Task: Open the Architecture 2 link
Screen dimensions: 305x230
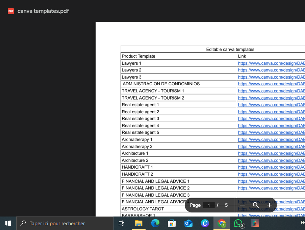Action: coord(272,161)
